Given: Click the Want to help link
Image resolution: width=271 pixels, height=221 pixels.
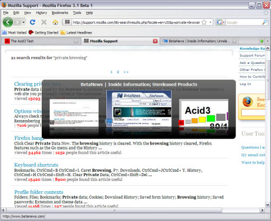Looking at the screenshot, I should tap(253, 162).
